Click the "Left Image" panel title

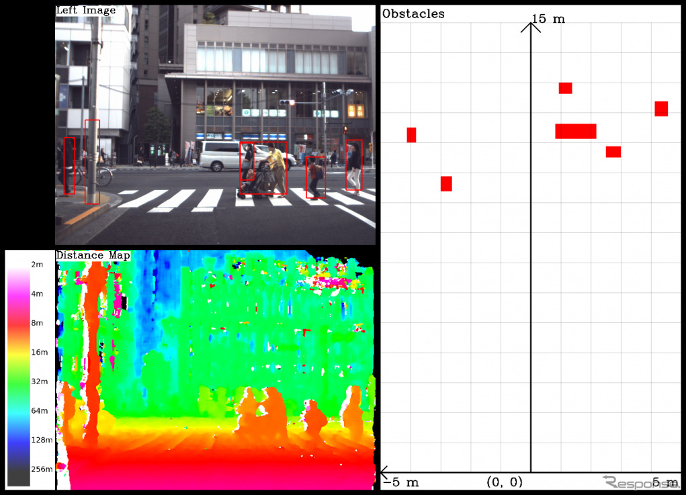(x=86, y=10)
